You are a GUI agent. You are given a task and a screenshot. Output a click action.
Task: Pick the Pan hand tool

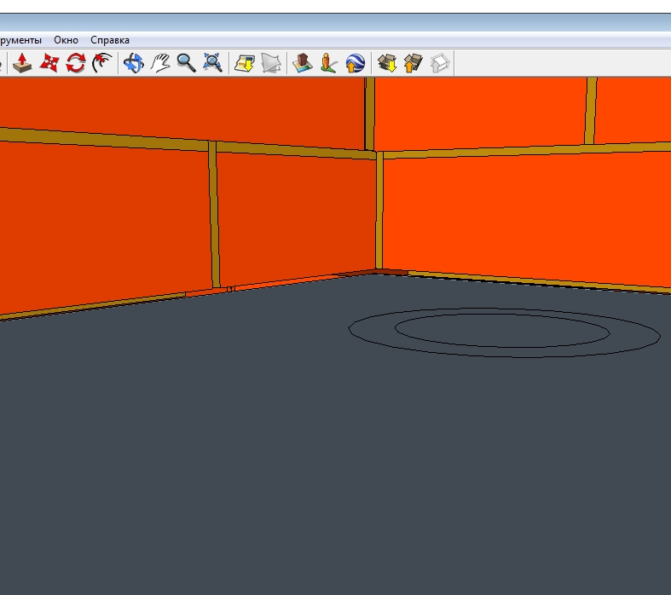[x=159, y=63]
